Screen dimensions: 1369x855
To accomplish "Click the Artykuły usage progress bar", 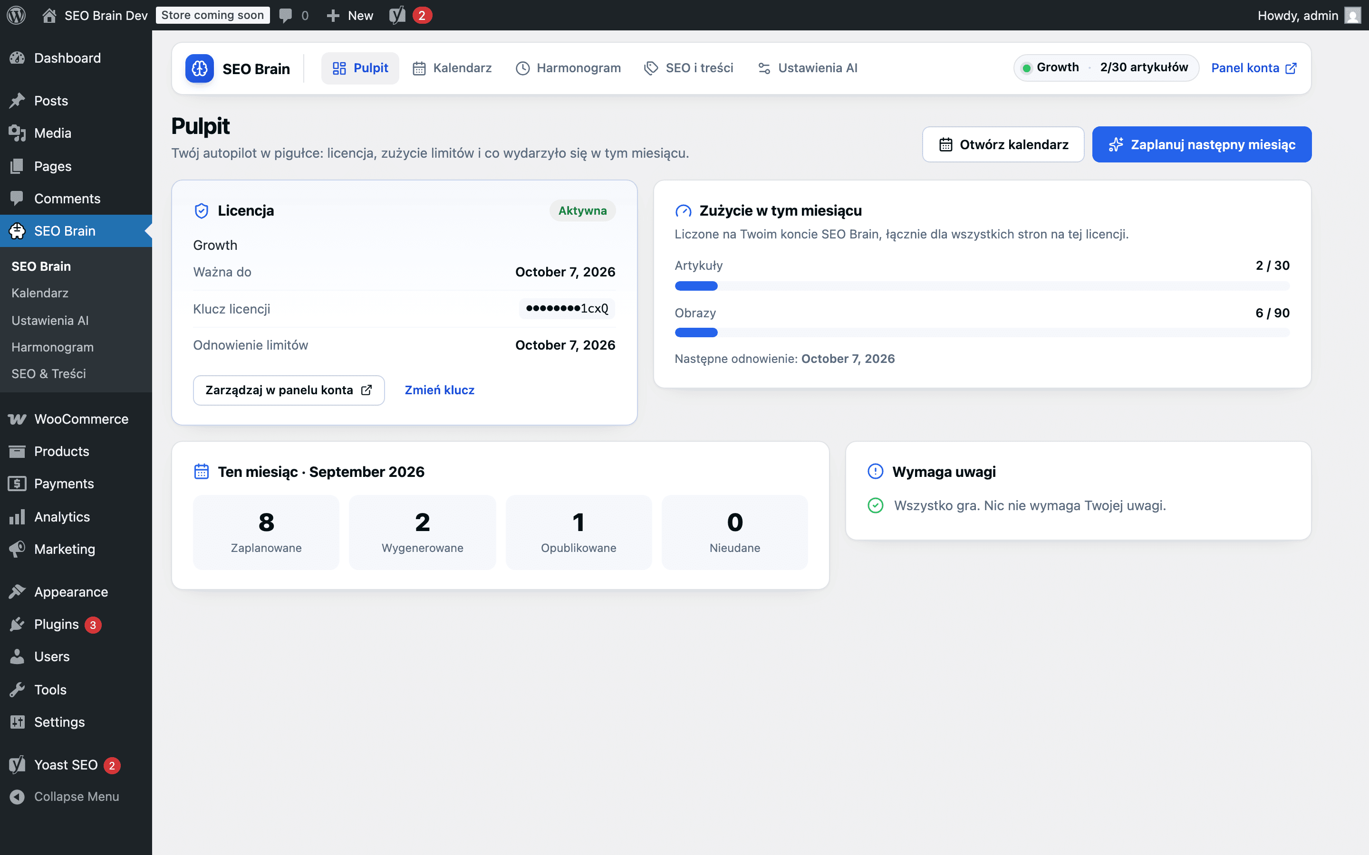I will tap(982, 286).
